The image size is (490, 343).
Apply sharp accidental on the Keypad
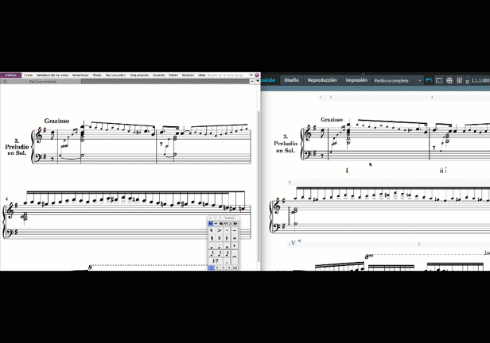click(x=220, y=238)
